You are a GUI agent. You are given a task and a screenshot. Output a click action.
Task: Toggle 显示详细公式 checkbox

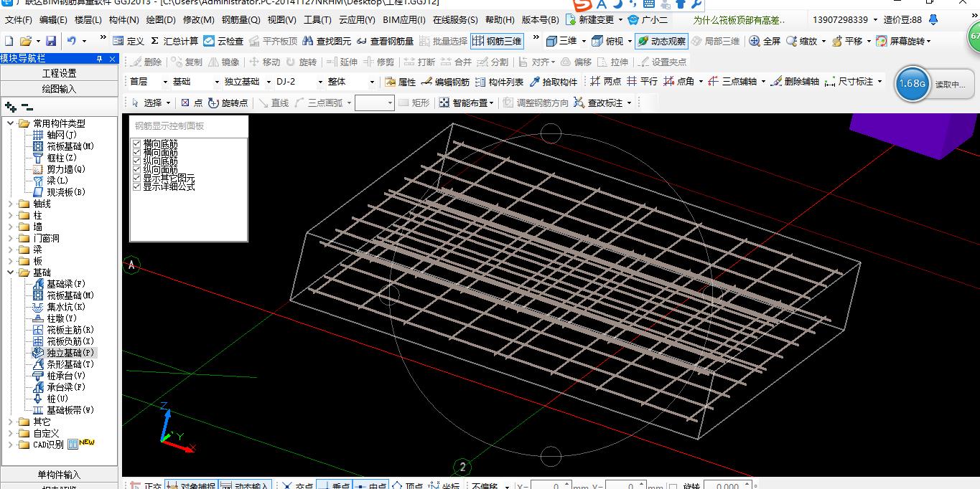coord(136,186)
